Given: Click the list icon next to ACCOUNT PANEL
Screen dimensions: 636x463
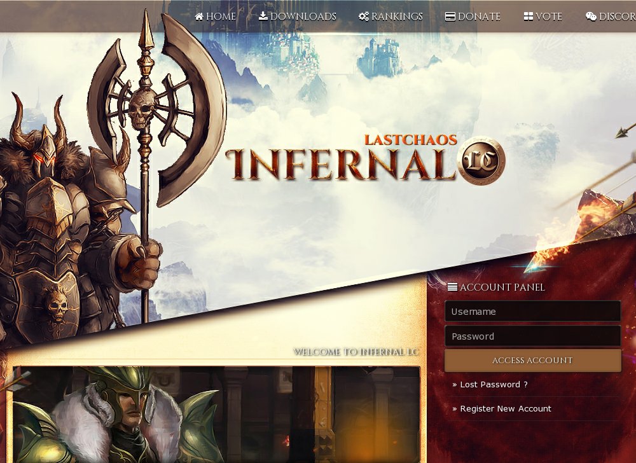Looking at the screenshot, I should click(x=453, y=287).
